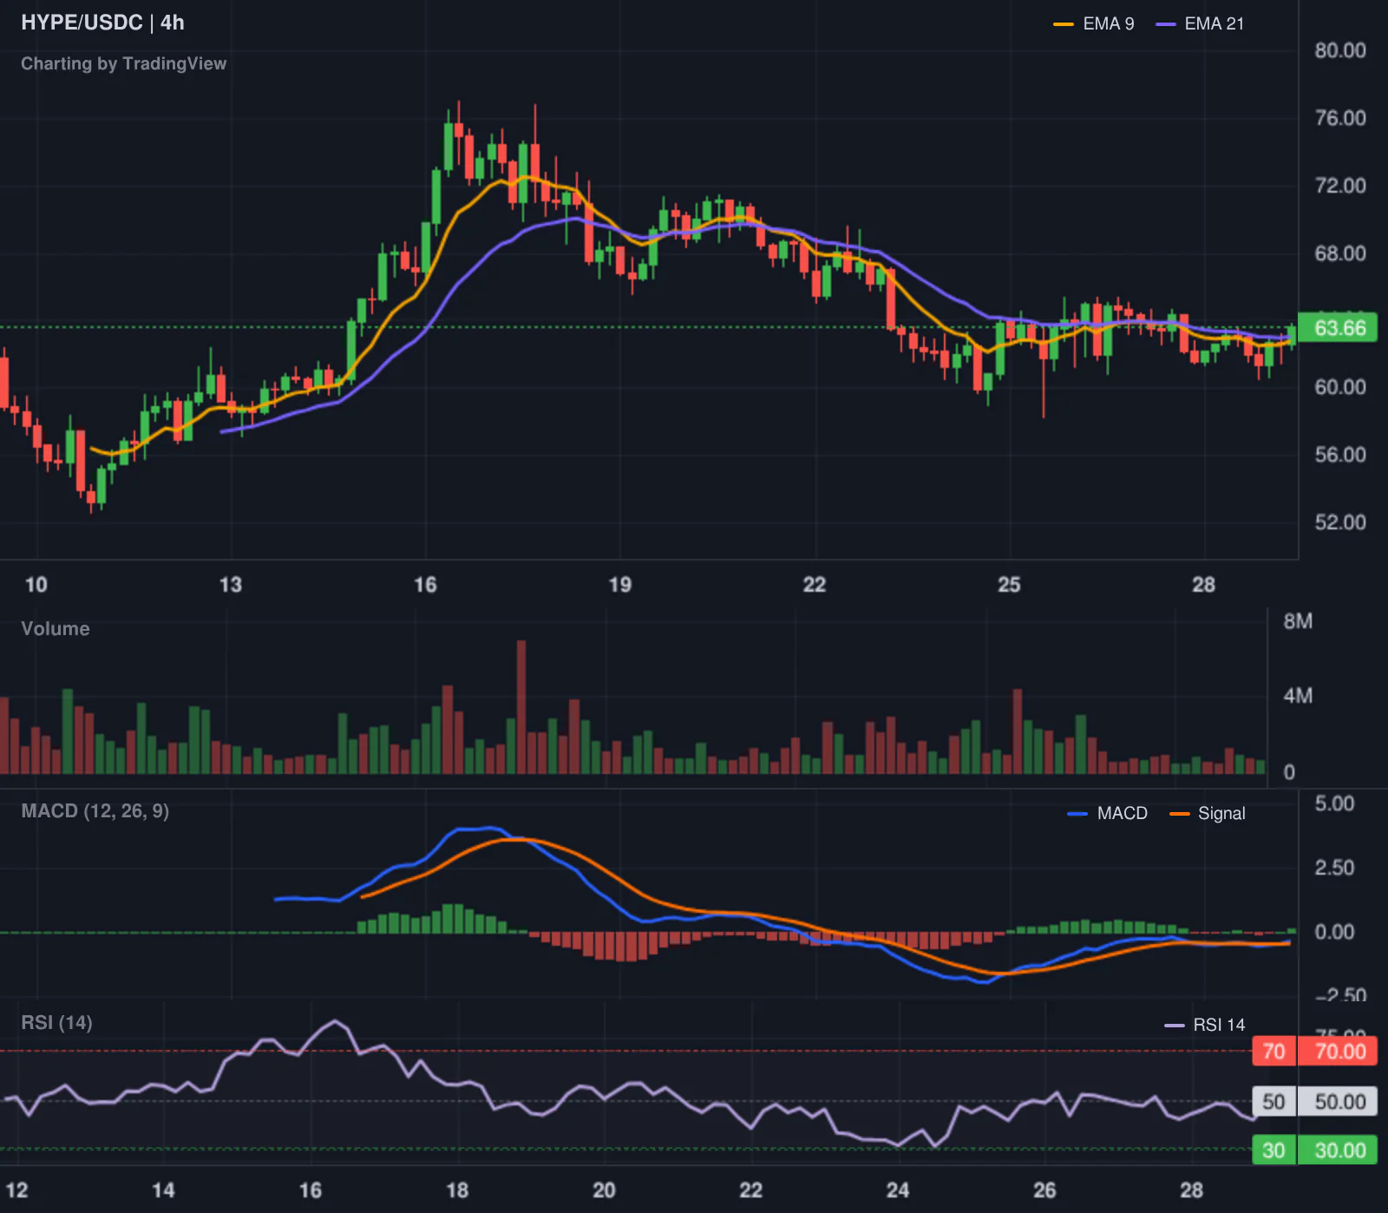Click the 76.00 price axis label

[x=1340, y=118]
